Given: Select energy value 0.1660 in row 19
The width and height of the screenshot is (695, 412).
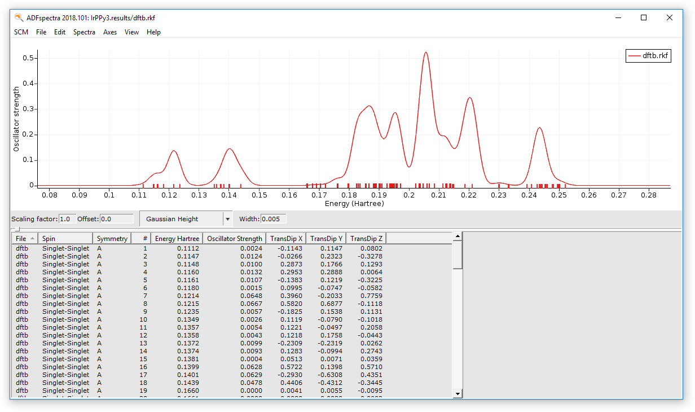Looking at the screenshot, I should point(188,391).
